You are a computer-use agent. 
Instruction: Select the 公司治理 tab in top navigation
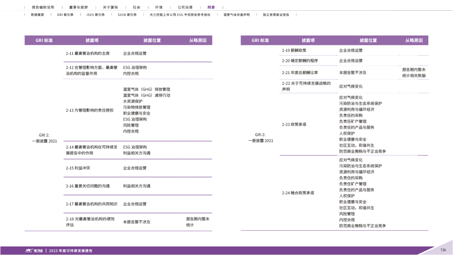[185, 7]
